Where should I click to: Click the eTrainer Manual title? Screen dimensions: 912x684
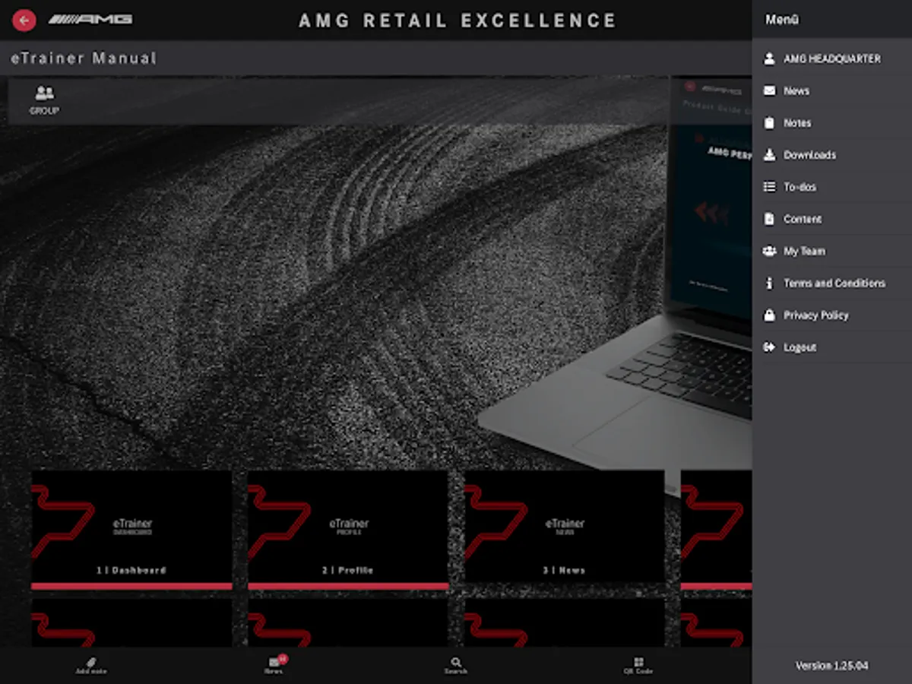coord(84,58)
